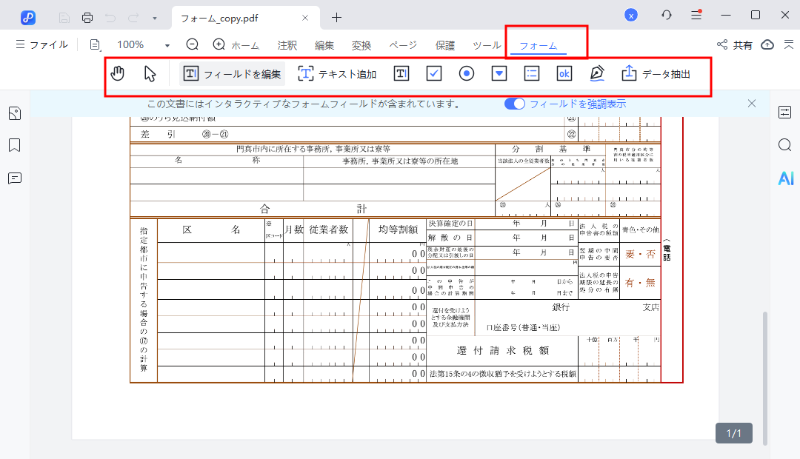Insert a list box form field
Viewport: 800px width, 459px height.
click(x=532, y=73)
